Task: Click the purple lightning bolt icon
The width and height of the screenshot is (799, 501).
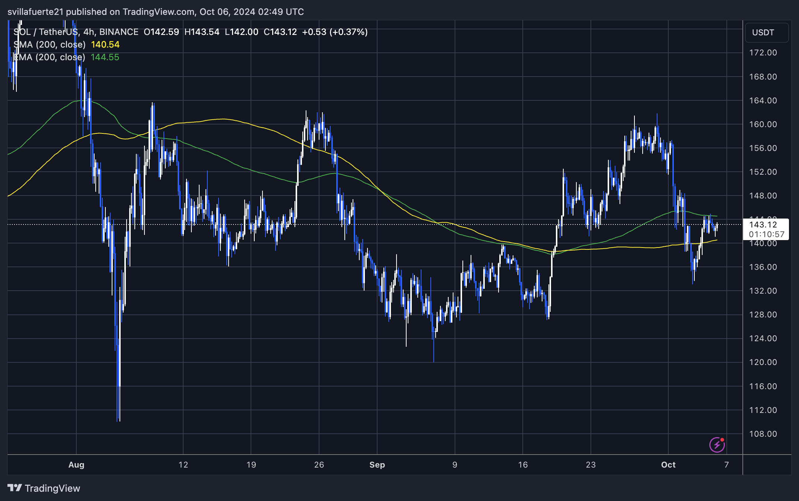Action: pos(717,445)
